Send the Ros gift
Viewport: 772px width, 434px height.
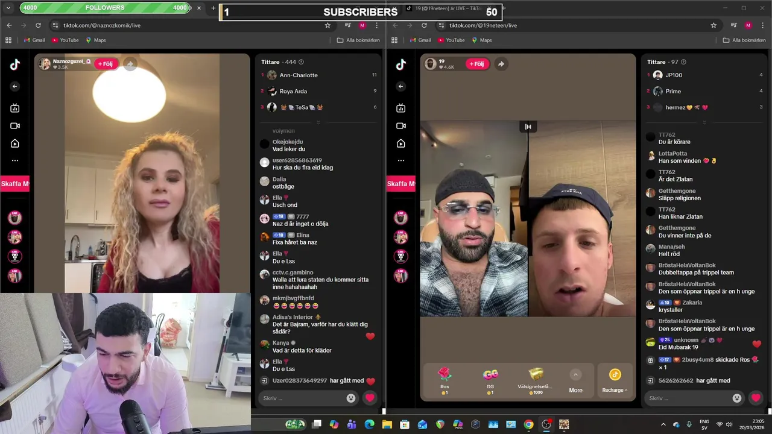445,381
